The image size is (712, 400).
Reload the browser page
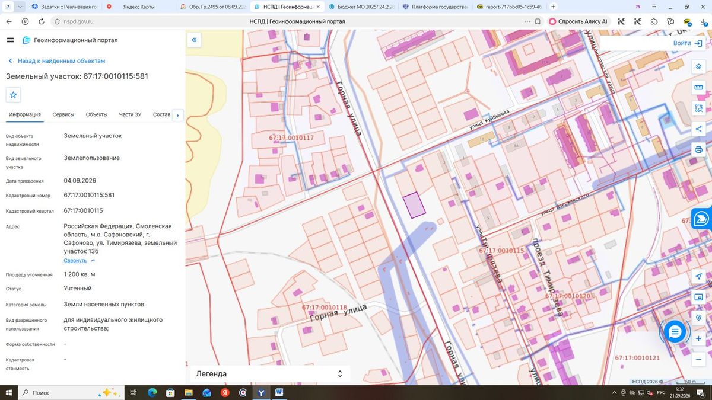(x=41, y=21)
